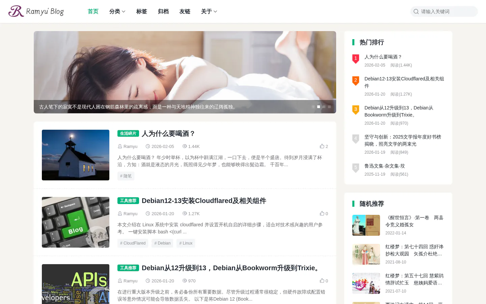Click the Ramyu' Blog logo
The width and height of the screenshot is (486, 304).
click(x=36, y=11)
